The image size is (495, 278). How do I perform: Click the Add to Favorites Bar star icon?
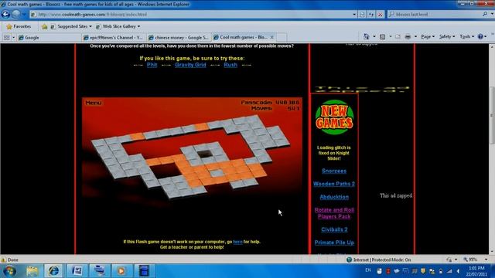[x=44, y=26]
